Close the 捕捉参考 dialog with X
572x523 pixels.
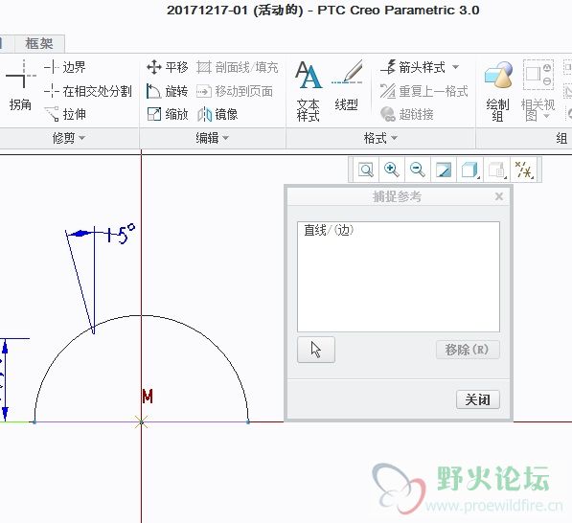499,196
